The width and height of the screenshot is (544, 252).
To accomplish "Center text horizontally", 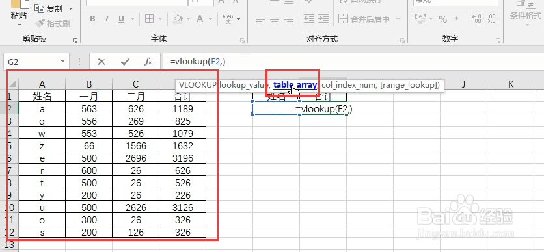I will click(275, 18).
